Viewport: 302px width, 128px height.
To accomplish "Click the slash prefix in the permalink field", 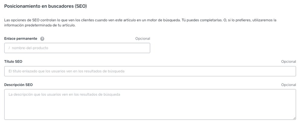I will (x=9, y=48).
